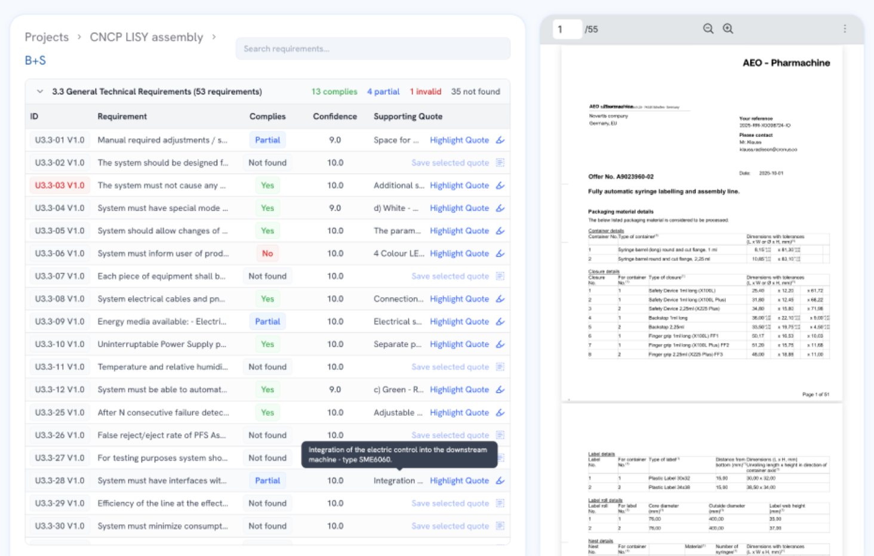Click the zoom out magnifier icon
Viewport: 874px width, 556px height.
point(708,29)
